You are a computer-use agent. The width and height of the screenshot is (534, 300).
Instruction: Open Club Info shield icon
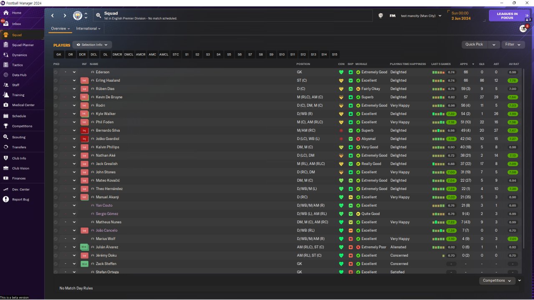click(6, 158)
